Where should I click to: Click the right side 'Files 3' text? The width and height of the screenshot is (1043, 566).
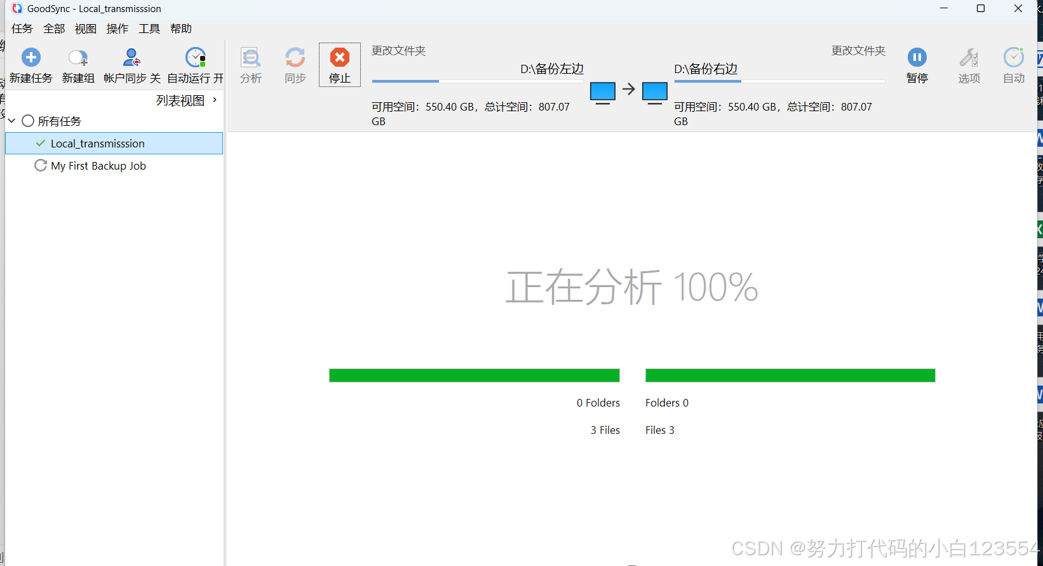point(660,430)
